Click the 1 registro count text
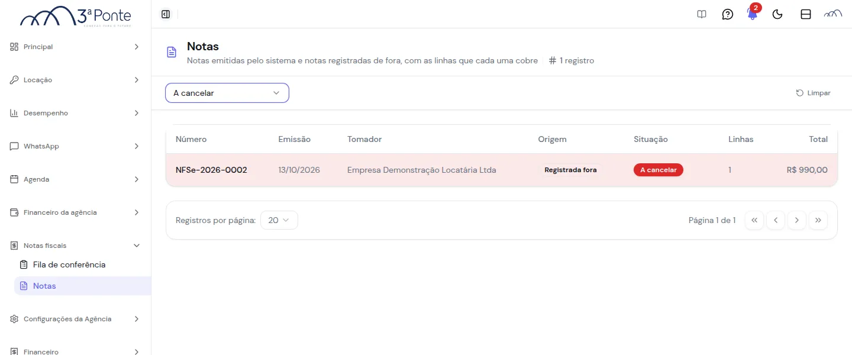The width and height of the screenshot is (852, 355). [577, 60]
